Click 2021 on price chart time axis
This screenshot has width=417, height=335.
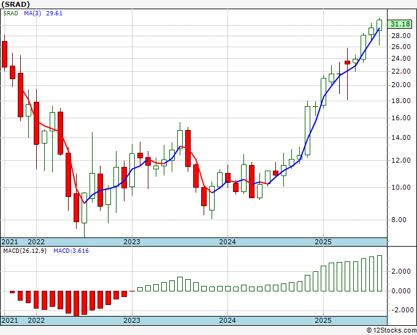(10, 242)
